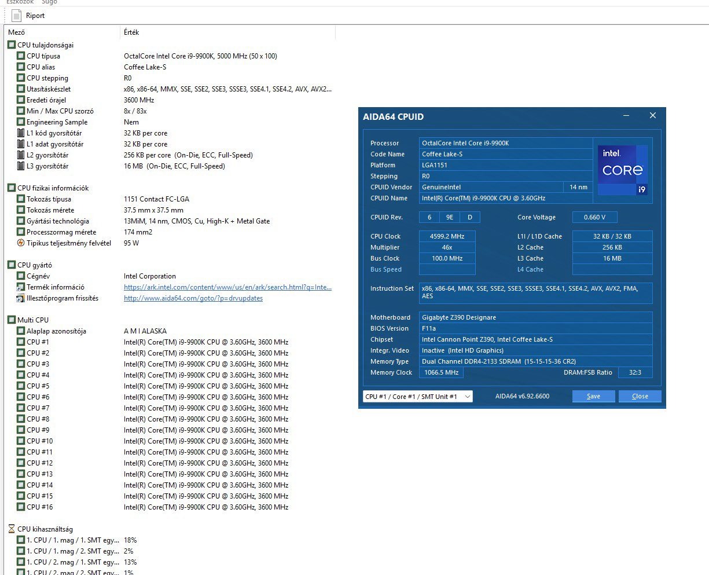Click the value '1151 Contact FC-LGA'

[156, 199]
